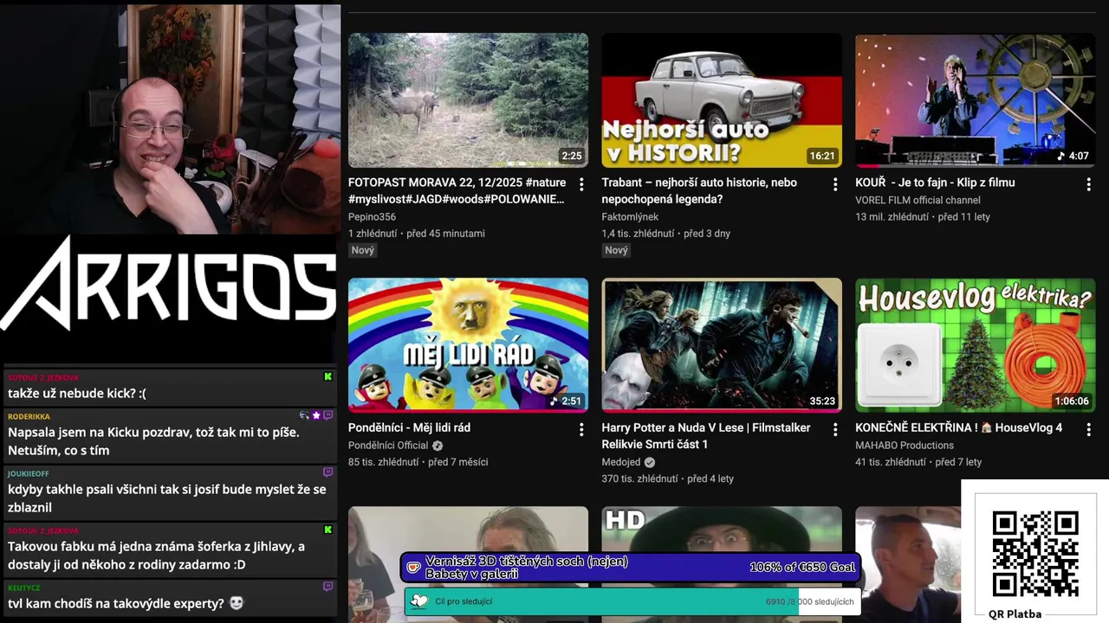Click the streamer webcam feed
The height and width of the screenshot is (623, 1109).
coord(170,119)
